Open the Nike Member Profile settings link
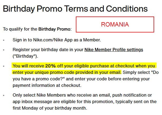 pyautogui.click(x=114, y=50)
